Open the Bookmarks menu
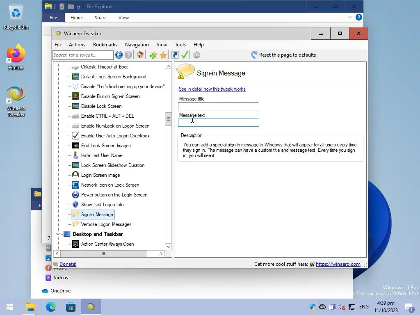The height and width of the screenshot is (315, 420). pyautogui.click(x=105, y=45)
